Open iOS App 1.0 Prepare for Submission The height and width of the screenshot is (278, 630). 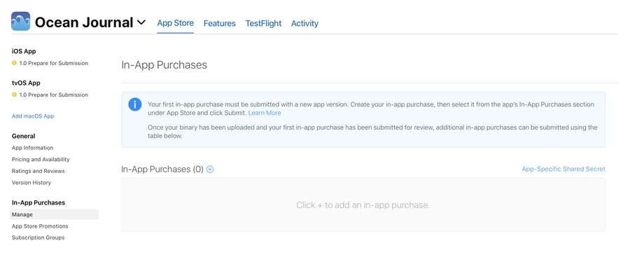(x=53, y=63)
